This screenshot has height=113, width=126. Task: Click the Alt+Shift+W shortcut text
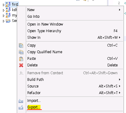[x=108, y=38]
